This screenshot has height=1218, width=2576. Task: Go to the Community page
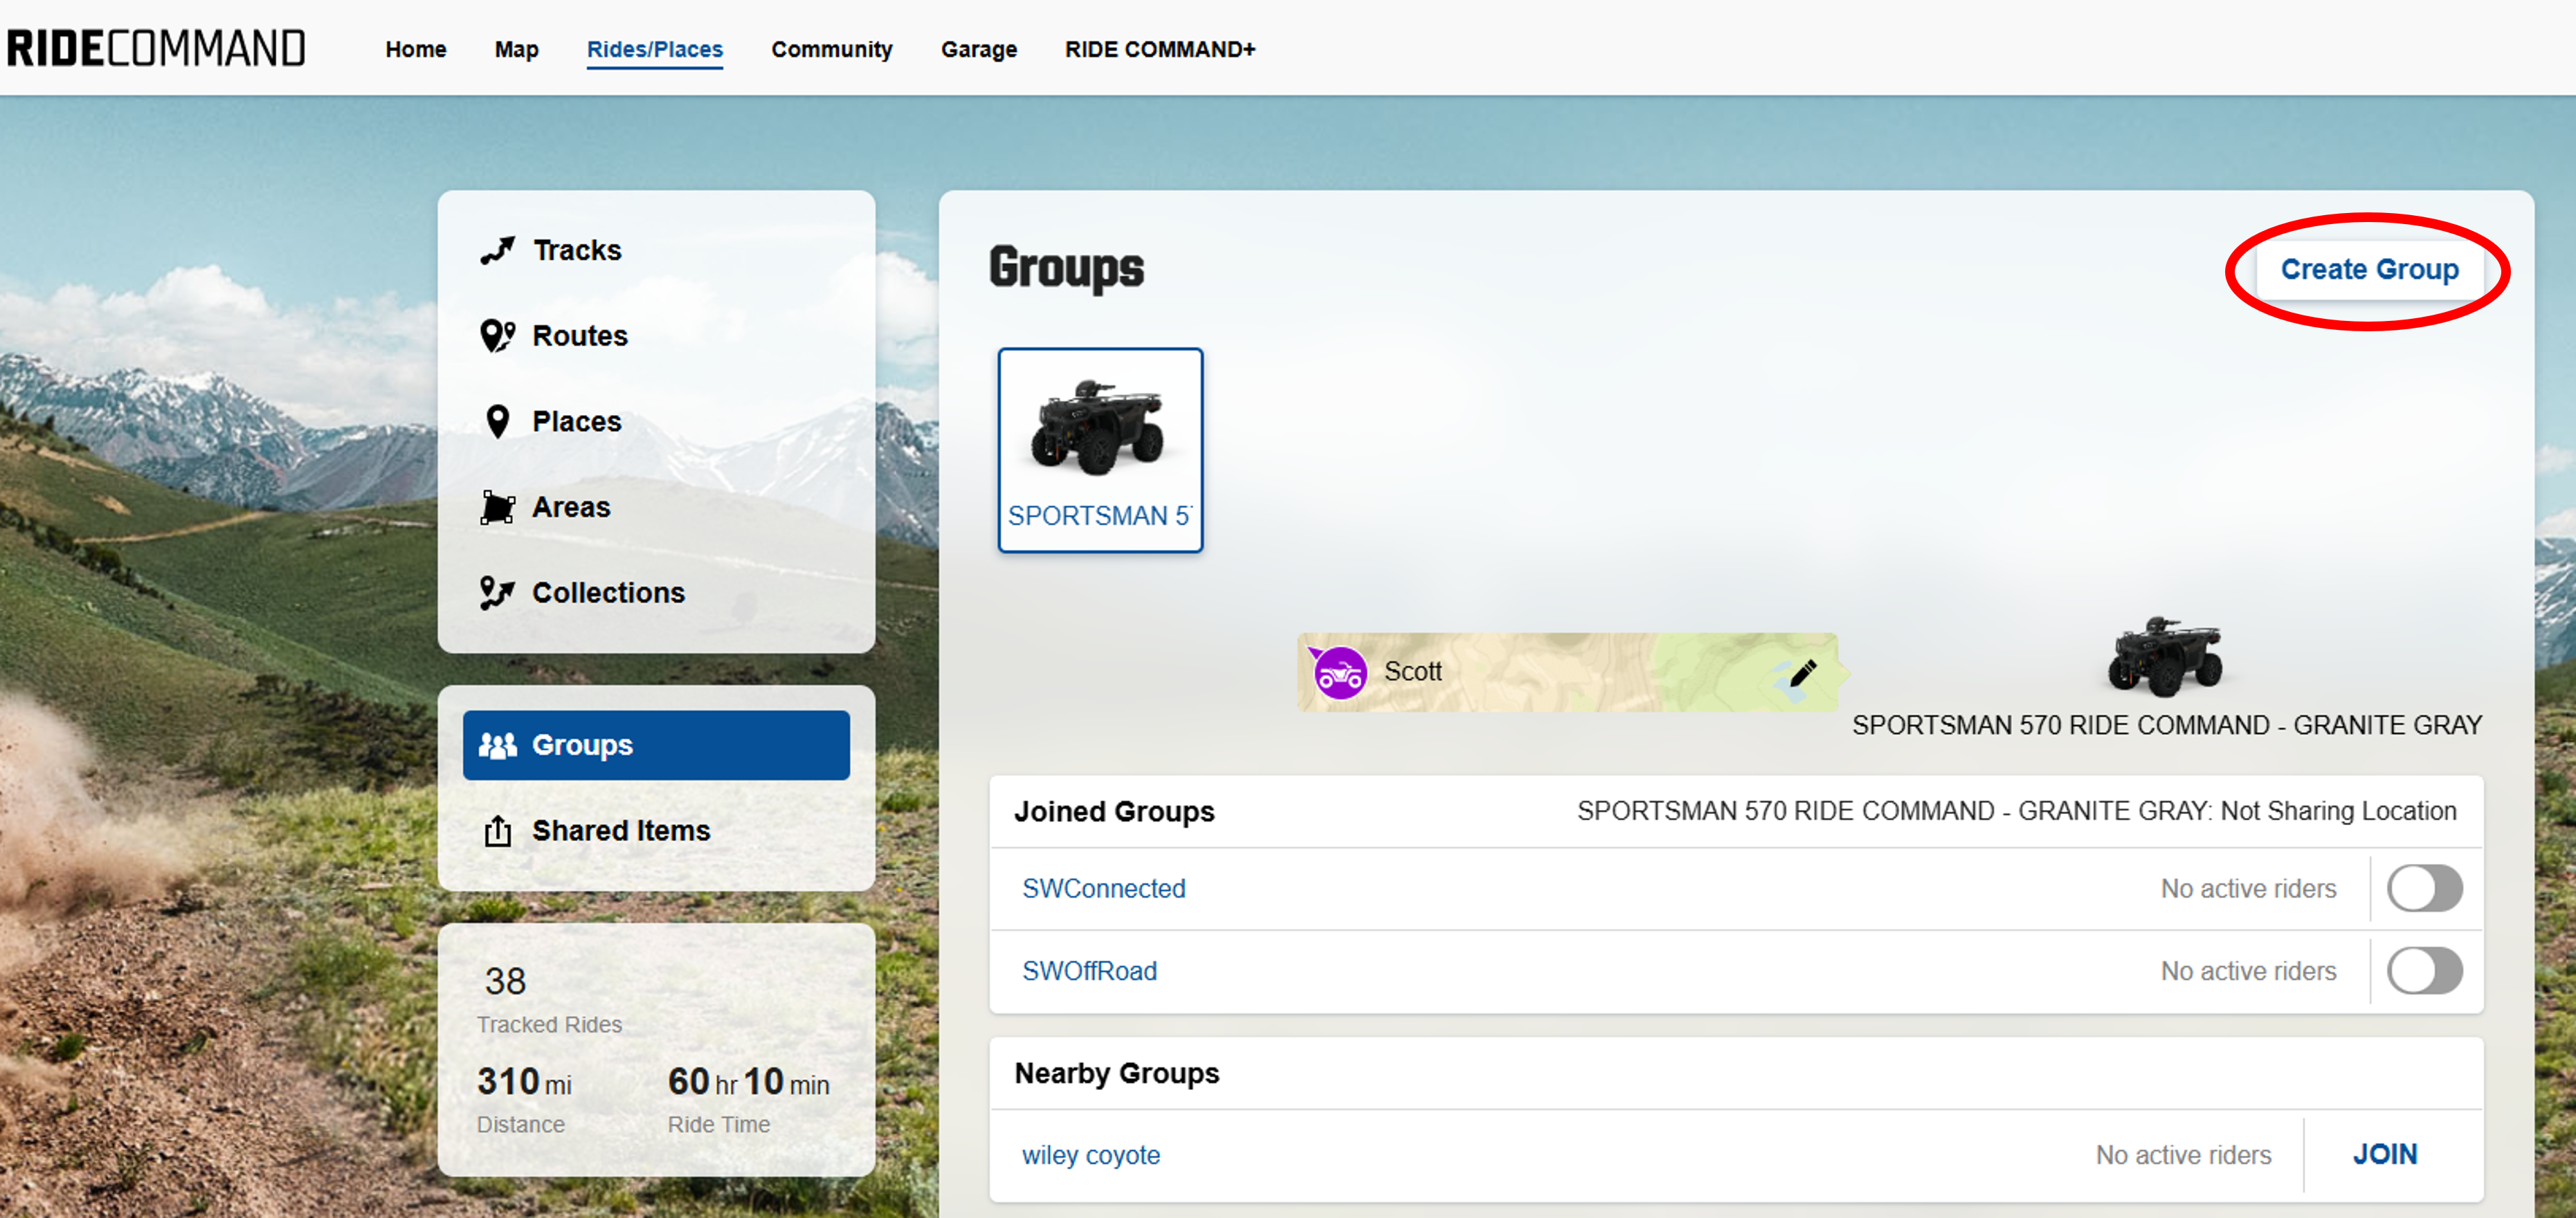pos(831,49)
